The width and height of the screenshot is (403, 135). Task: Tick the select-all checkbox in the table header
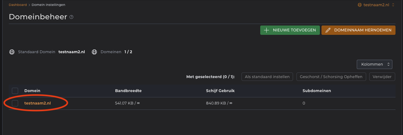point(15,91)
